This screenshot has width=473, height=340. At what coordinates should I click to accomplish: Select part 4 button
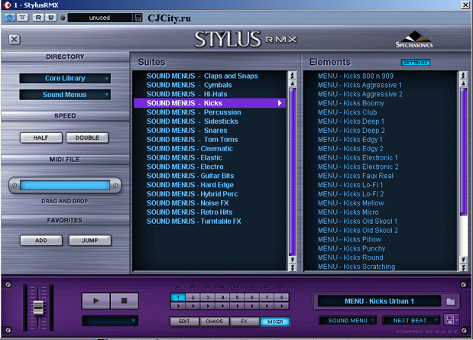point(222,297)
